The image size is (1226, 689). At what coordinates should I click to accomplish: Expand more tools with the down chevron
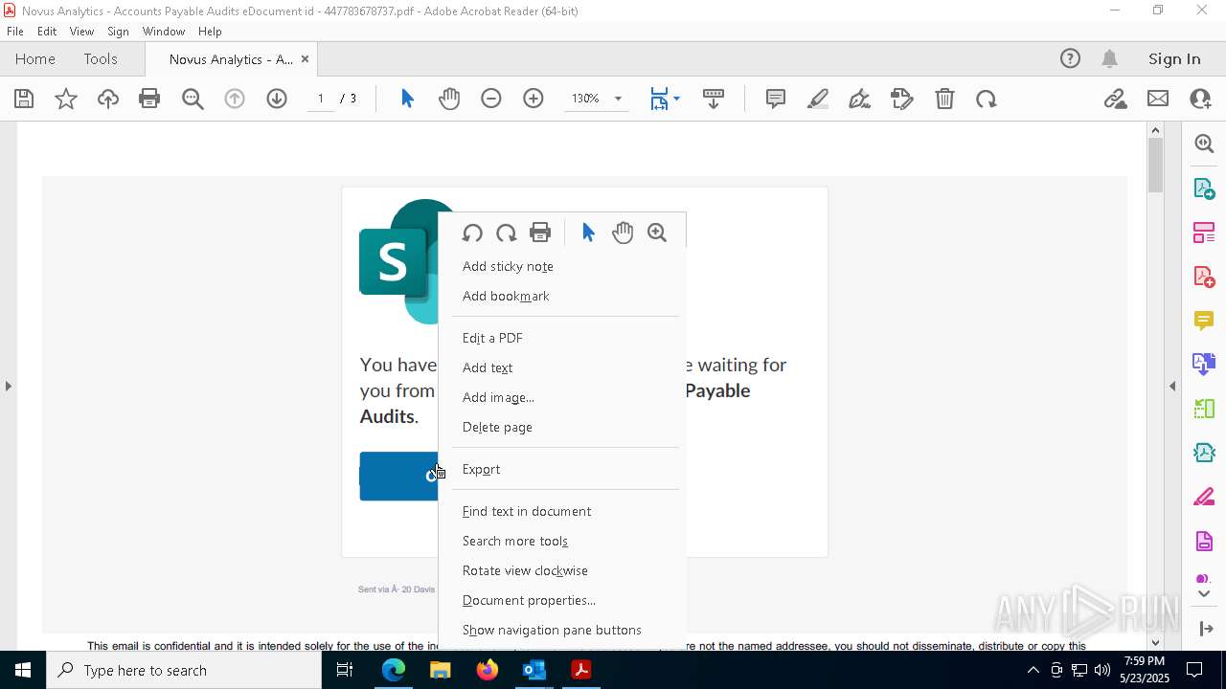tap(1204, 593)
